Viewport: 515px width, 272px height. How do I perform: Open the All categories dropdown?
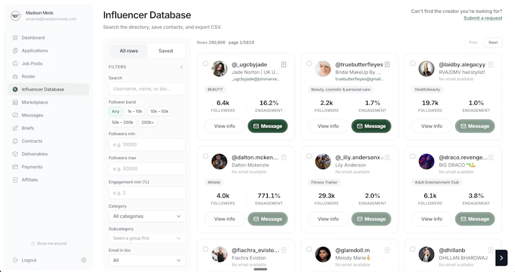(x=147, y=216)
